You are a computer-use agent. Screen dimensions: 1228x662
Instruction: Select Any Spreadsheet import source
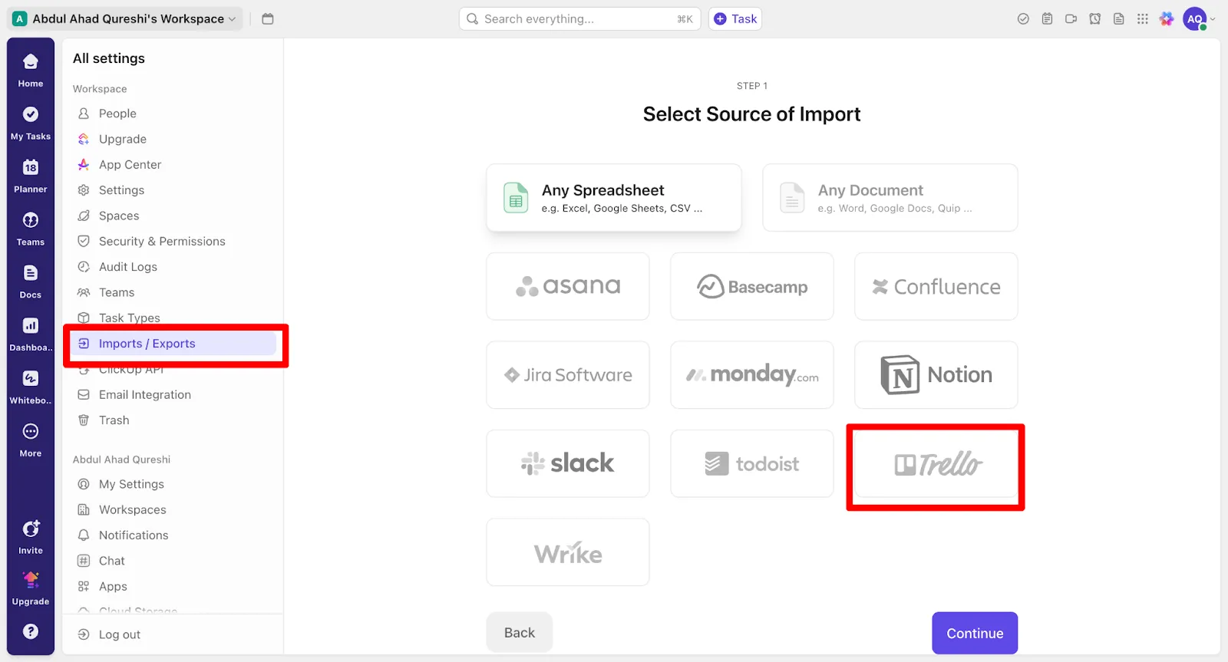point(614,197)
